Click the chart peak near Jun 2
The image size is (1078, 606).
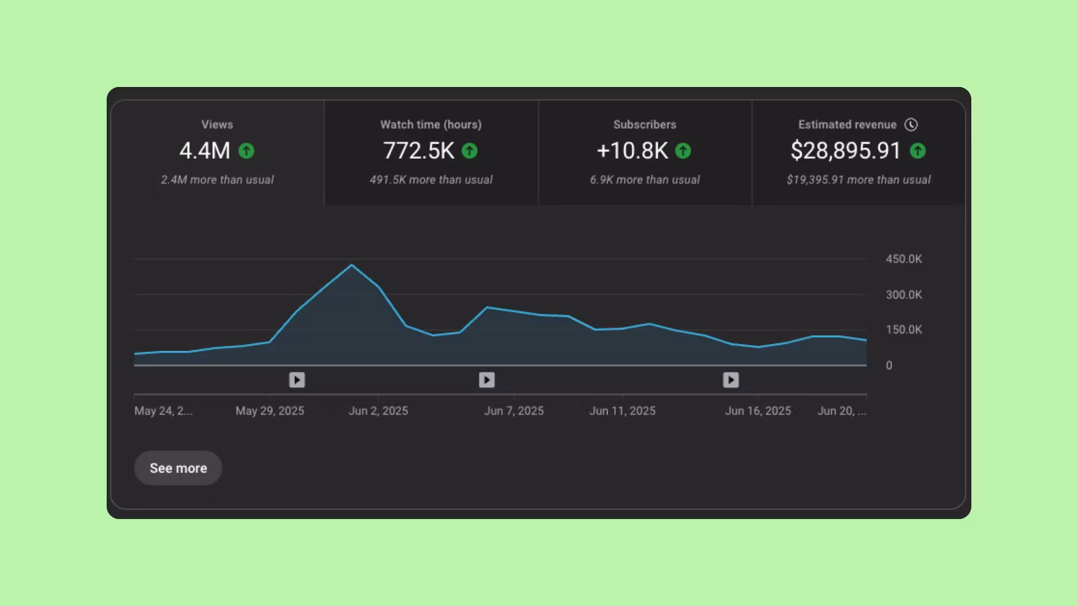[352, 265]
